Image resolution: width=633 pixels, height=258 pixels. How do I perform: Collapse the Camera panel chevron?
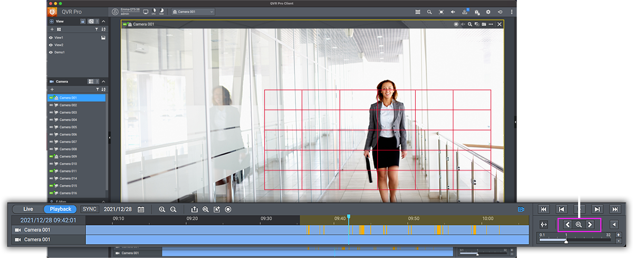tap(103, 82)
